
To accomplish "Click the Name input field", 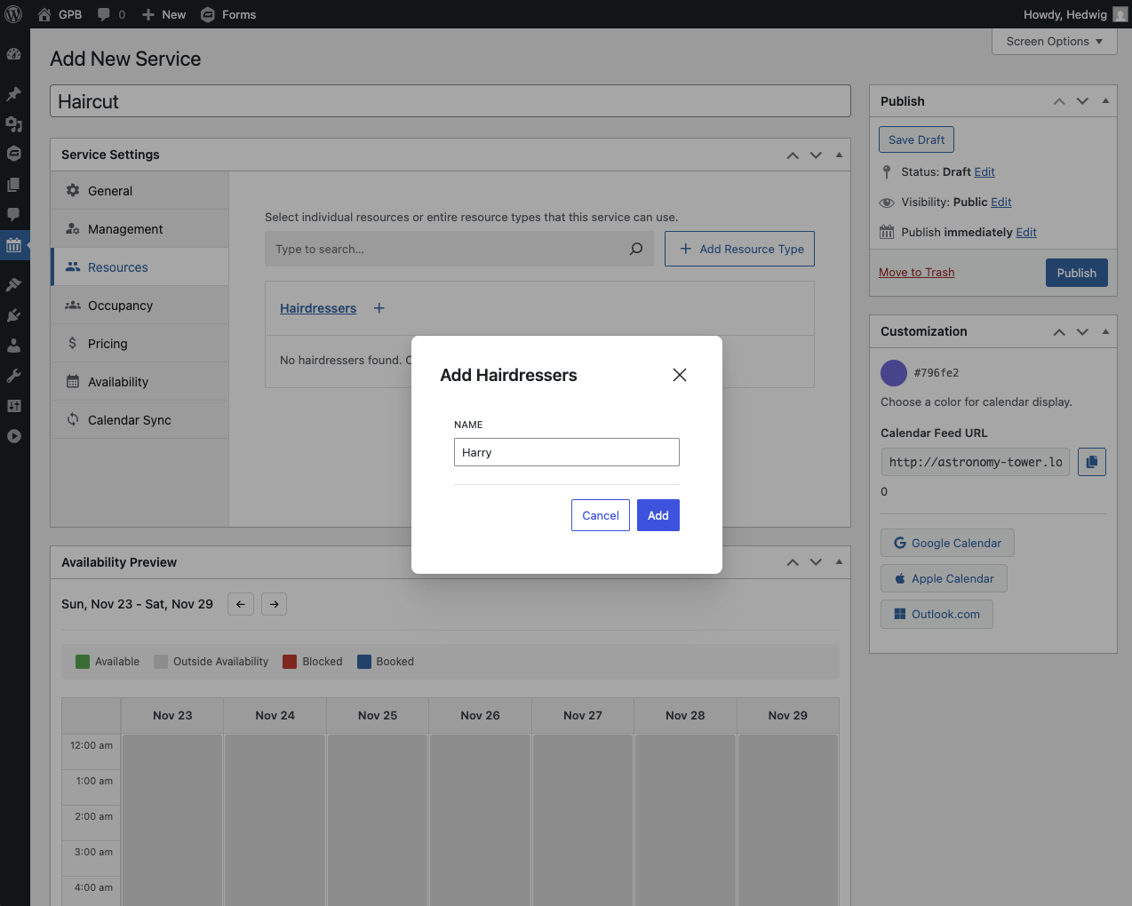I will point(566,452).
